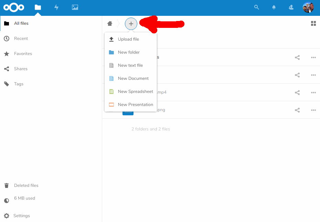Open the Gallery app icon
This screenshot has height=222, width=320.
coord(75,7)
